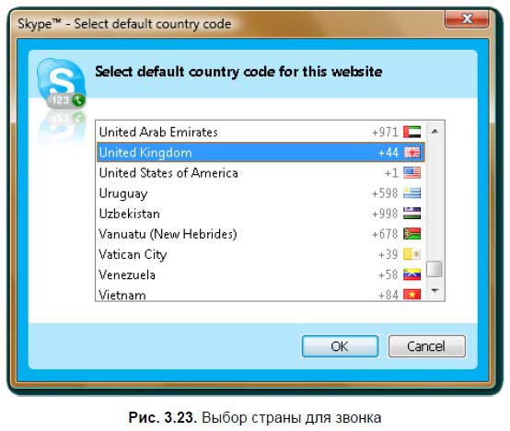Select Vietnam at the list bottom
The height and width of the screenshot is (431, 510).
261,295
